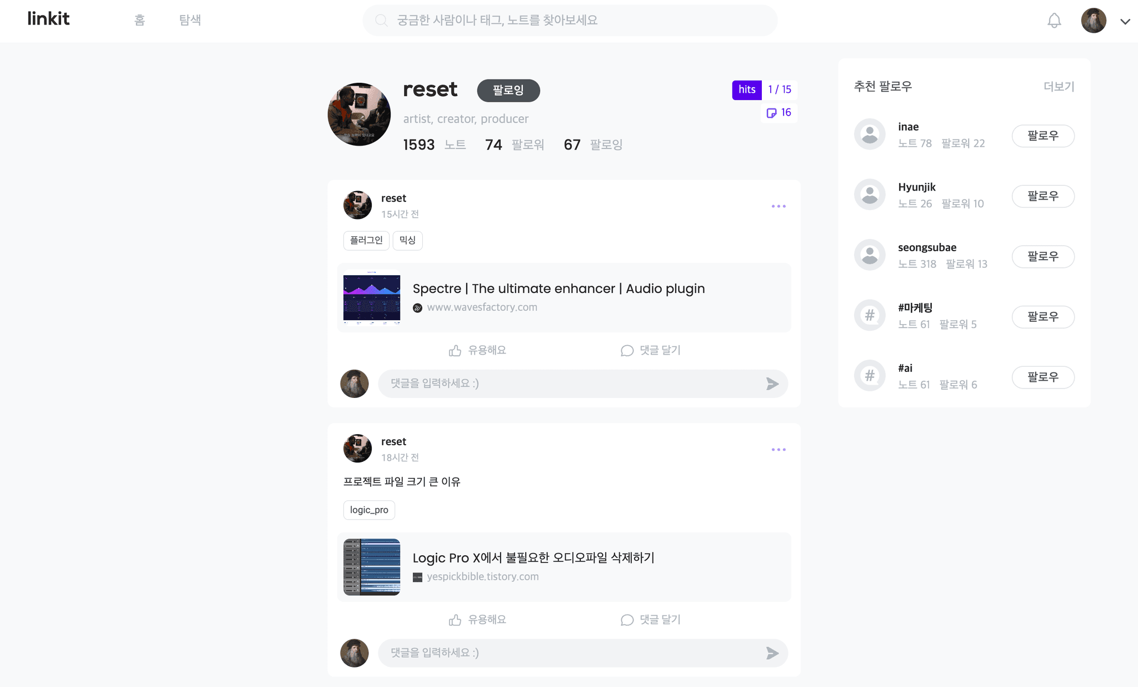Viewport: 1138px width, 687px height.
Task: Click the hits 1 / 15 badge
Action: click(x=765, y=89)
